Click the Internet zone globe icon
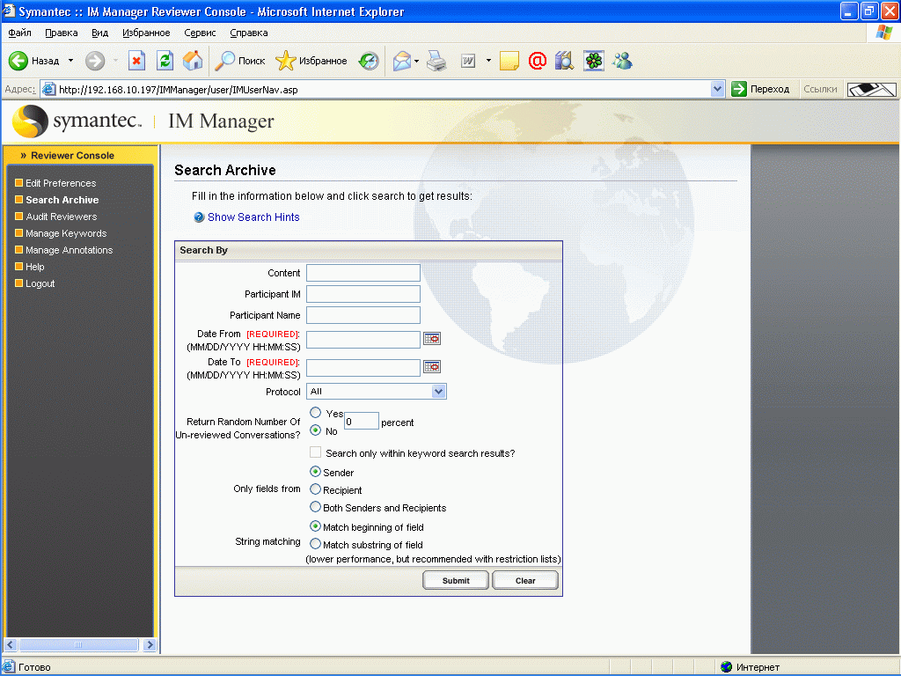The height and width of the screenshot is (676, 901). (x=726, y=667)
